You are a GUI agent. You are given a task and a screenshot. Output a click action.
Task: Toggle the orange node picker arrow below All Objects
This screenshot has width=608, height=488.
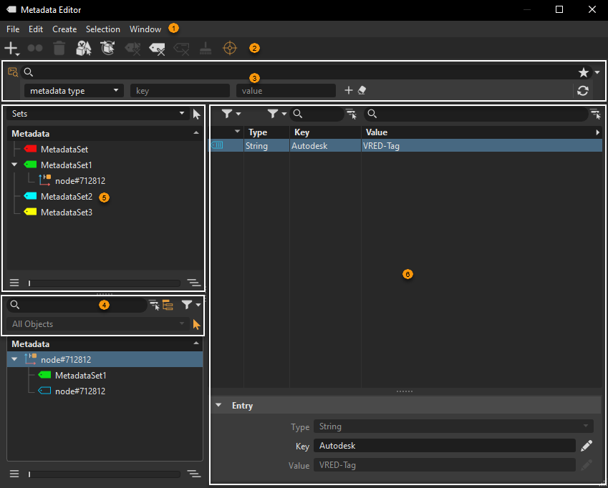coord(196,323)
